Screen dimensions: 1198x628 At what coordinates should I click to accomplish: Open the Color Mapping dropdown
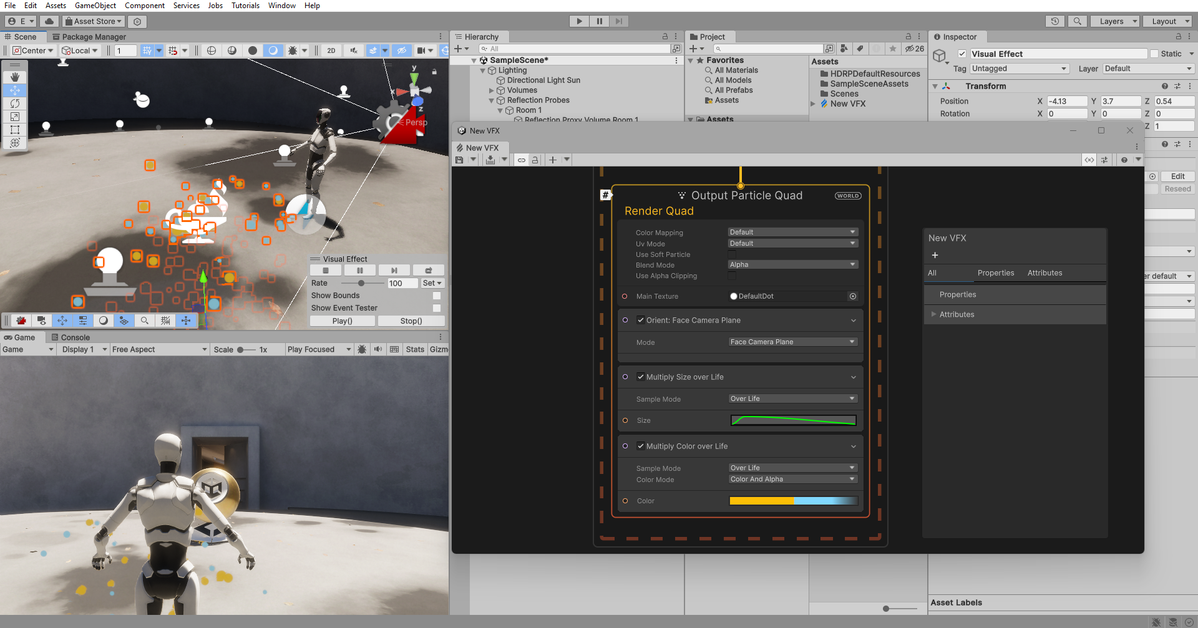pyautogui.click(x=793, y=232)
